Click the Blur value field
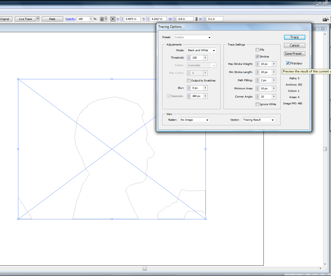The height and width of the screenshot is (276, 331). 197,88
